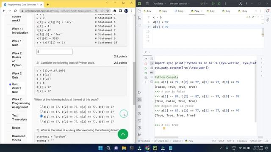The image size is (271, 152).
Task: Click the Debug bug icon in PyCharm toolbar
Action: point(219,3)
